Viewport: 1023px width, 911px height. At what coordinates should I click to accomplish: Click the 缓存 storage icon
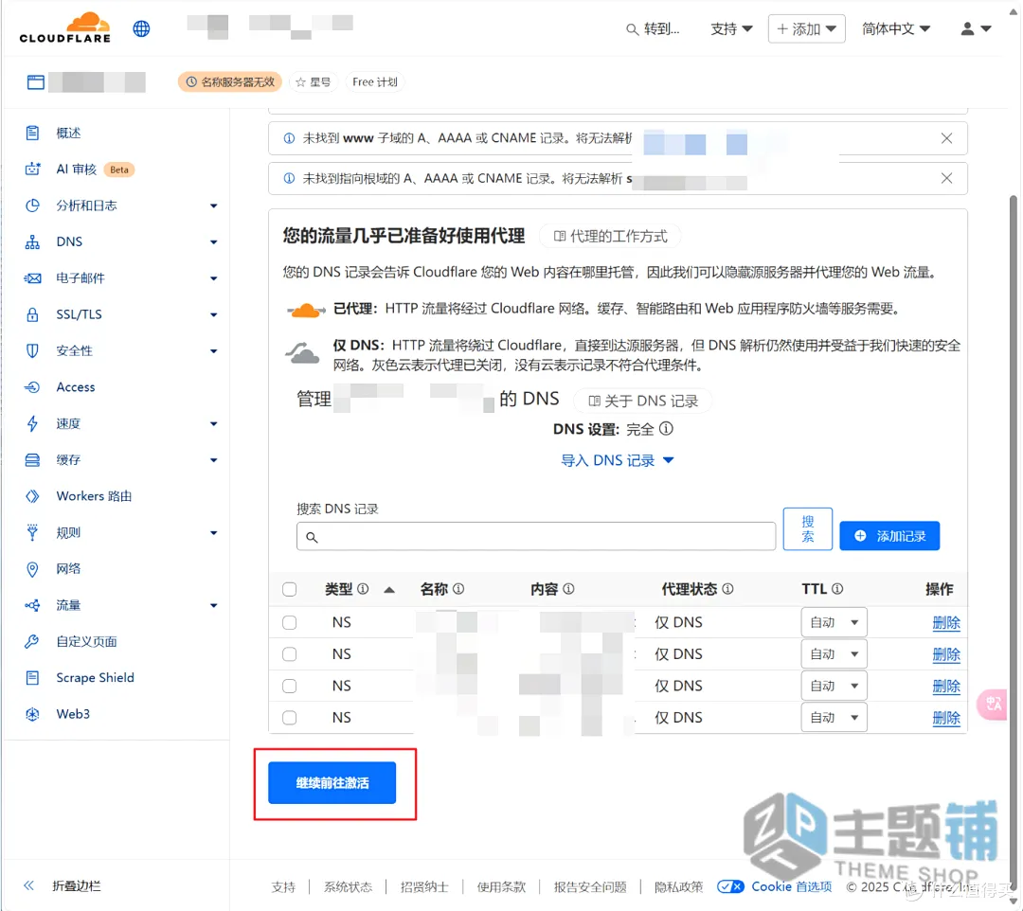pos(32,460)
